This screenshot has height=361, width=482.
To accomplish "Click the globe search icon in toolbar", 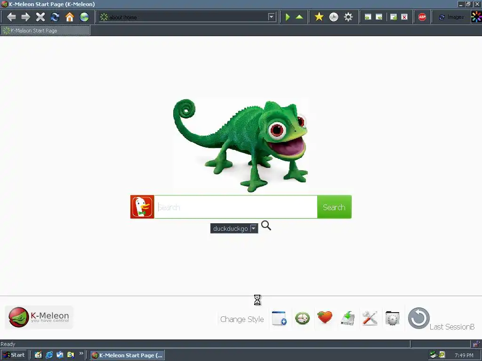I will tap(84, 17).
